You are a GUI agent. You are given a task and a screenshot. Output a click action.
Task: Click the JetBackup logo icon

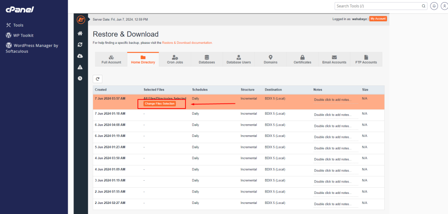coord(80,20)
